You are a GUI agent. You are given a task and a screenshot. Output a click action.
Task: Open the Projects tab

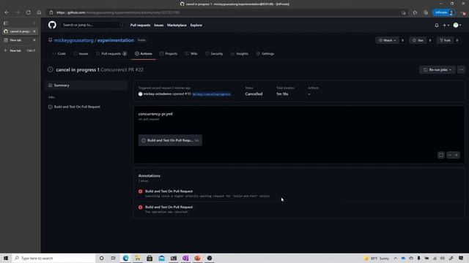click(169, 53)
